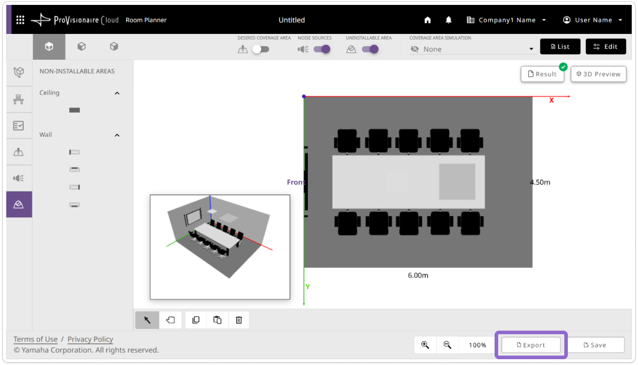Viewport: 638px width, 365px height.
Task: Click the paste icon
Action: tap(218, 320)
